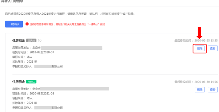Delete the expired 住房租金 entry
Screen dimensions: 219x112
tap(200, 48)
